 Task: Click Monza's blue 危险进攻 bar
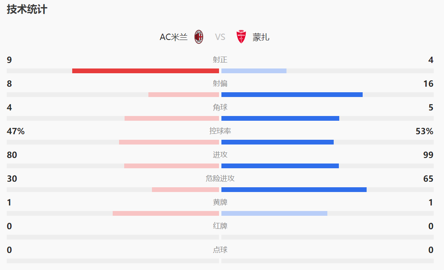click(x=294, y=190)
